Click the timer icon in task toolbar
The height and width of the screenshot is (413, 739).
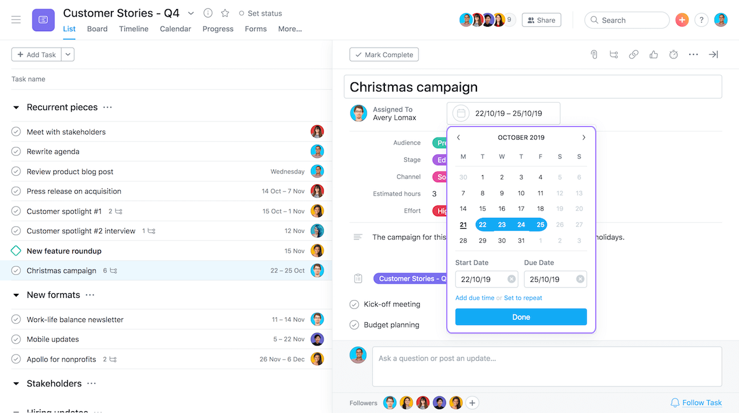click(x=674, y=54)
